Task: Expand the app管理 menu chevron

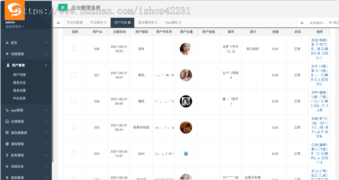Action: click(x=46, y=110)
